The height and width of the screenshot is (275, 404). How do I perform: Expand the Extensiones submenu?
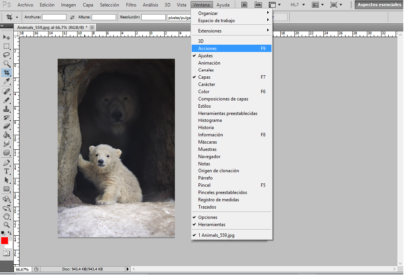[x=231, y=31]
